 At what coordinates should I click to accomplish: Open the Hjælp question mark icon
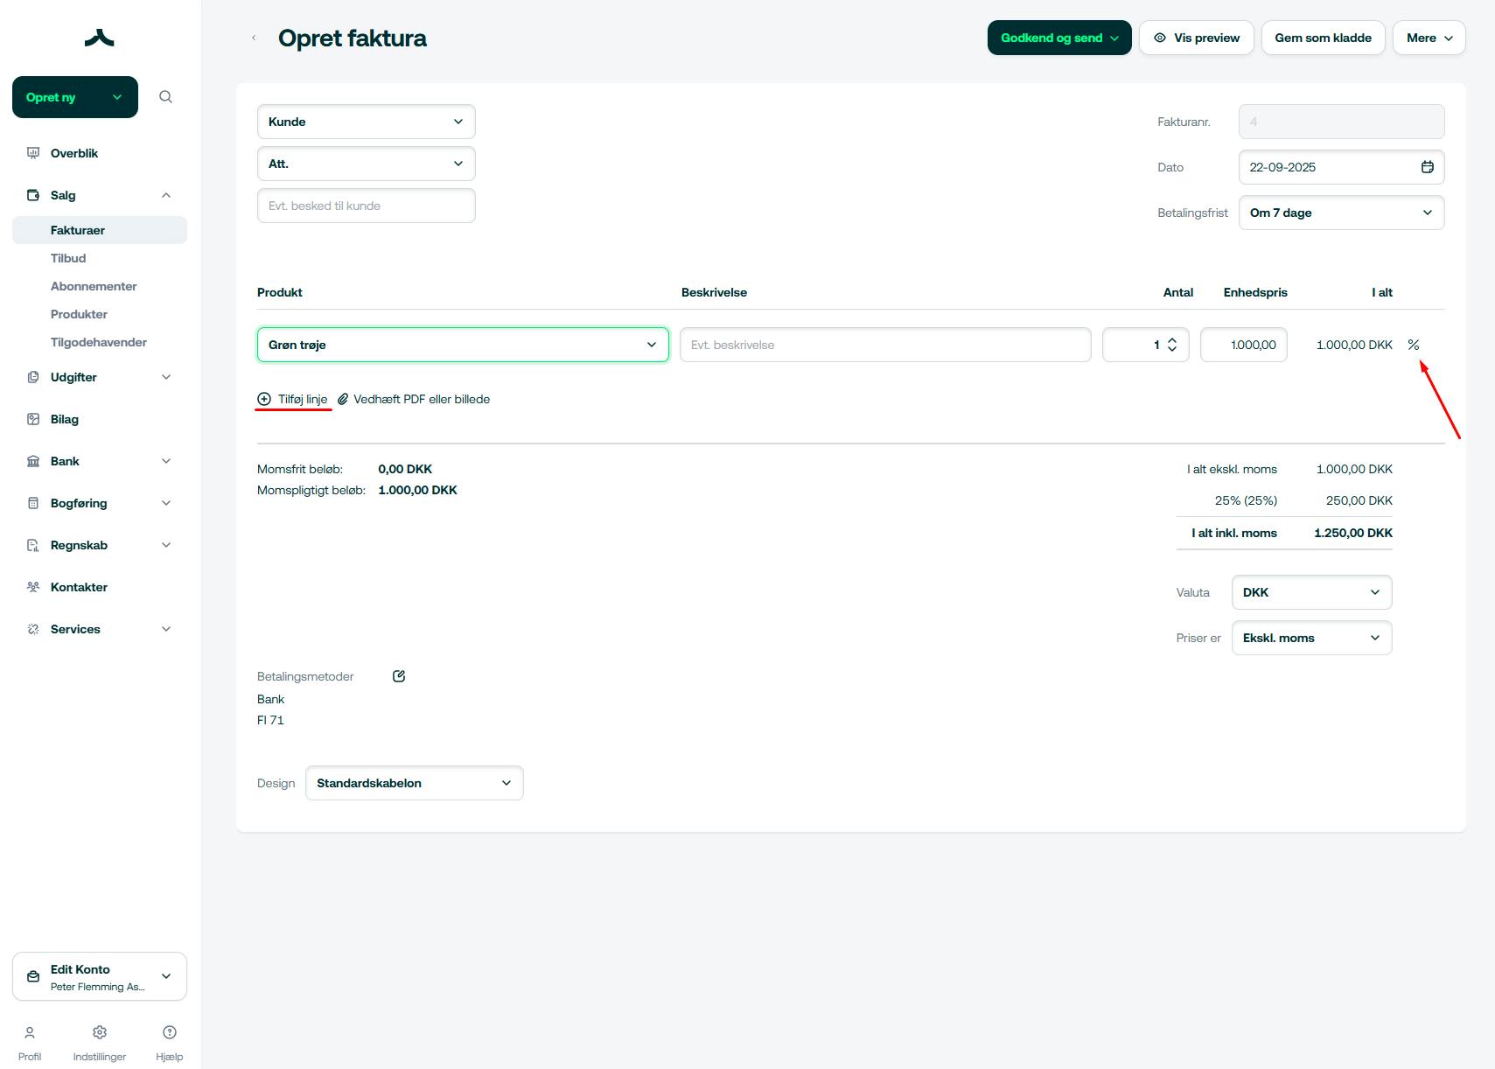[170, 1033]
